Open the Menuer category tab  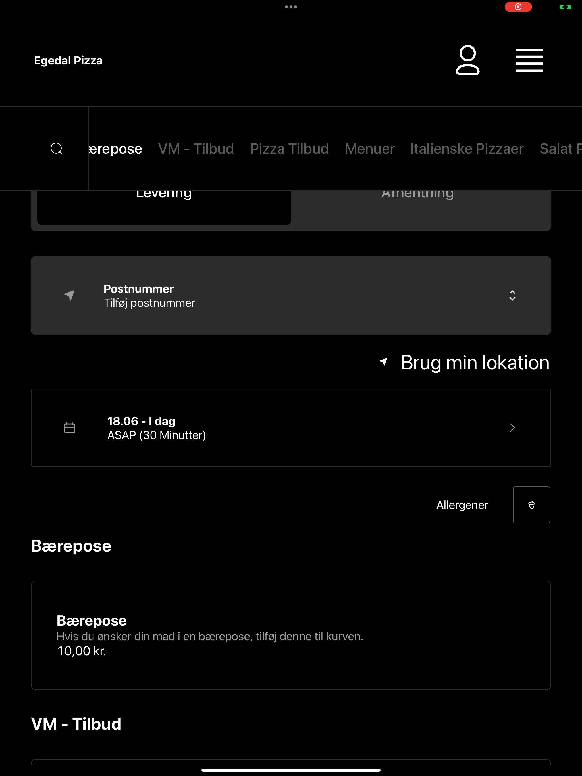click(x=369, y=149)
